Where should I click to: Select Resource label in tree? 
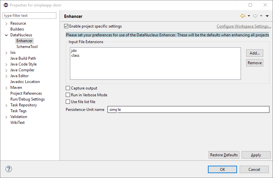pyautogui.click(x=18, y=23)
